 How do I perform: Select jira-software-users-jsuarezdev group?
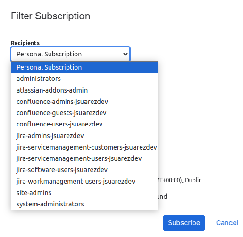(x=84, y=170)
